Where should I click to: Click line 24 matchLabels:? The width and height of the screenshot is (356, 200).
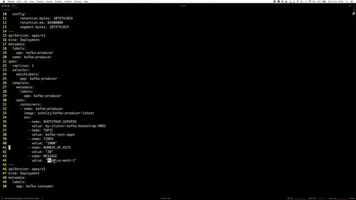[x=28, y=74]
